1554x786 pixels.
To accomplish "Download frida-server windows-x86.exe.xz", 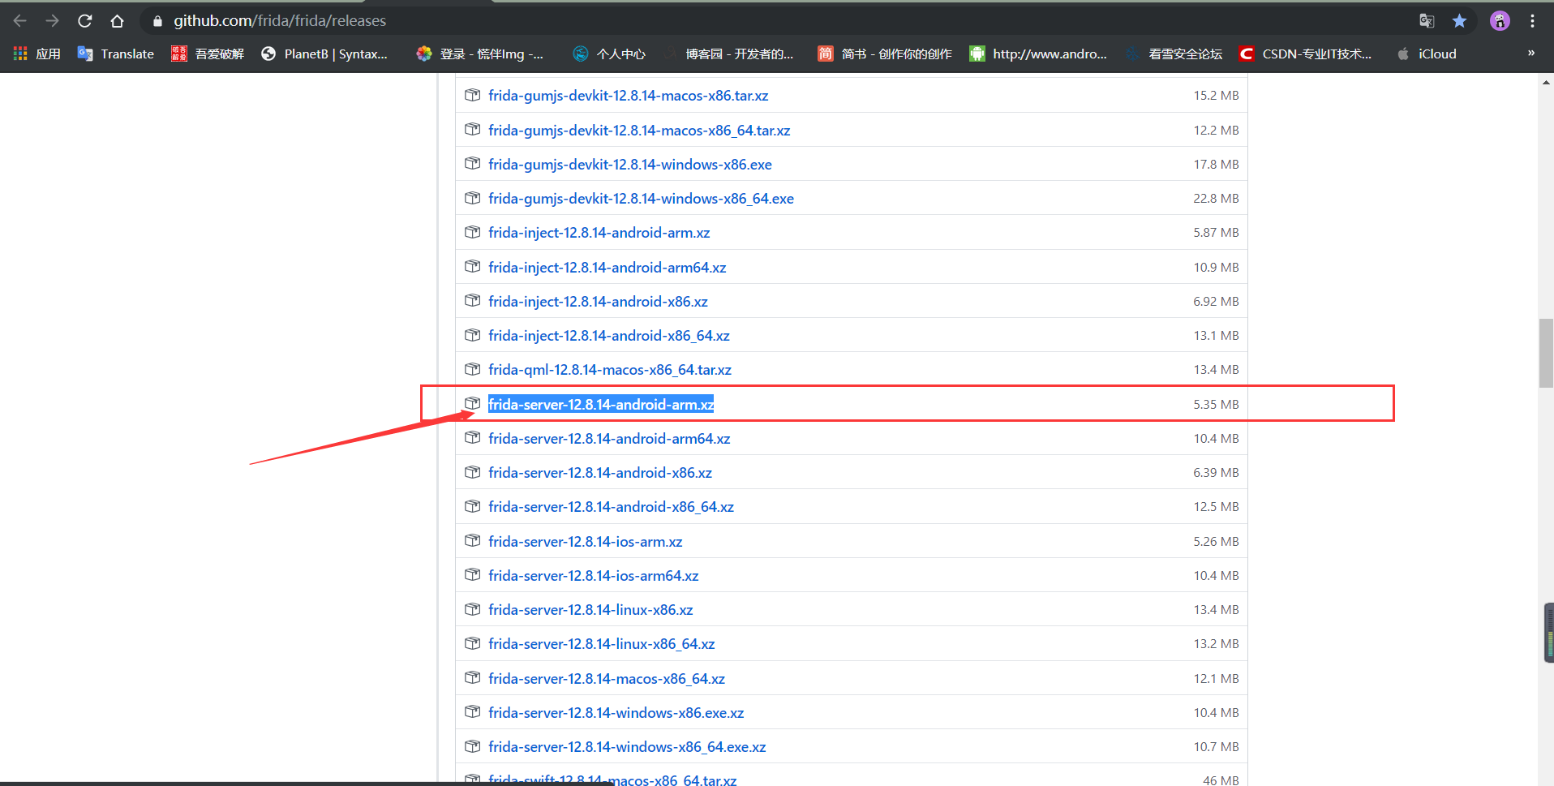I will pos(616,713).
